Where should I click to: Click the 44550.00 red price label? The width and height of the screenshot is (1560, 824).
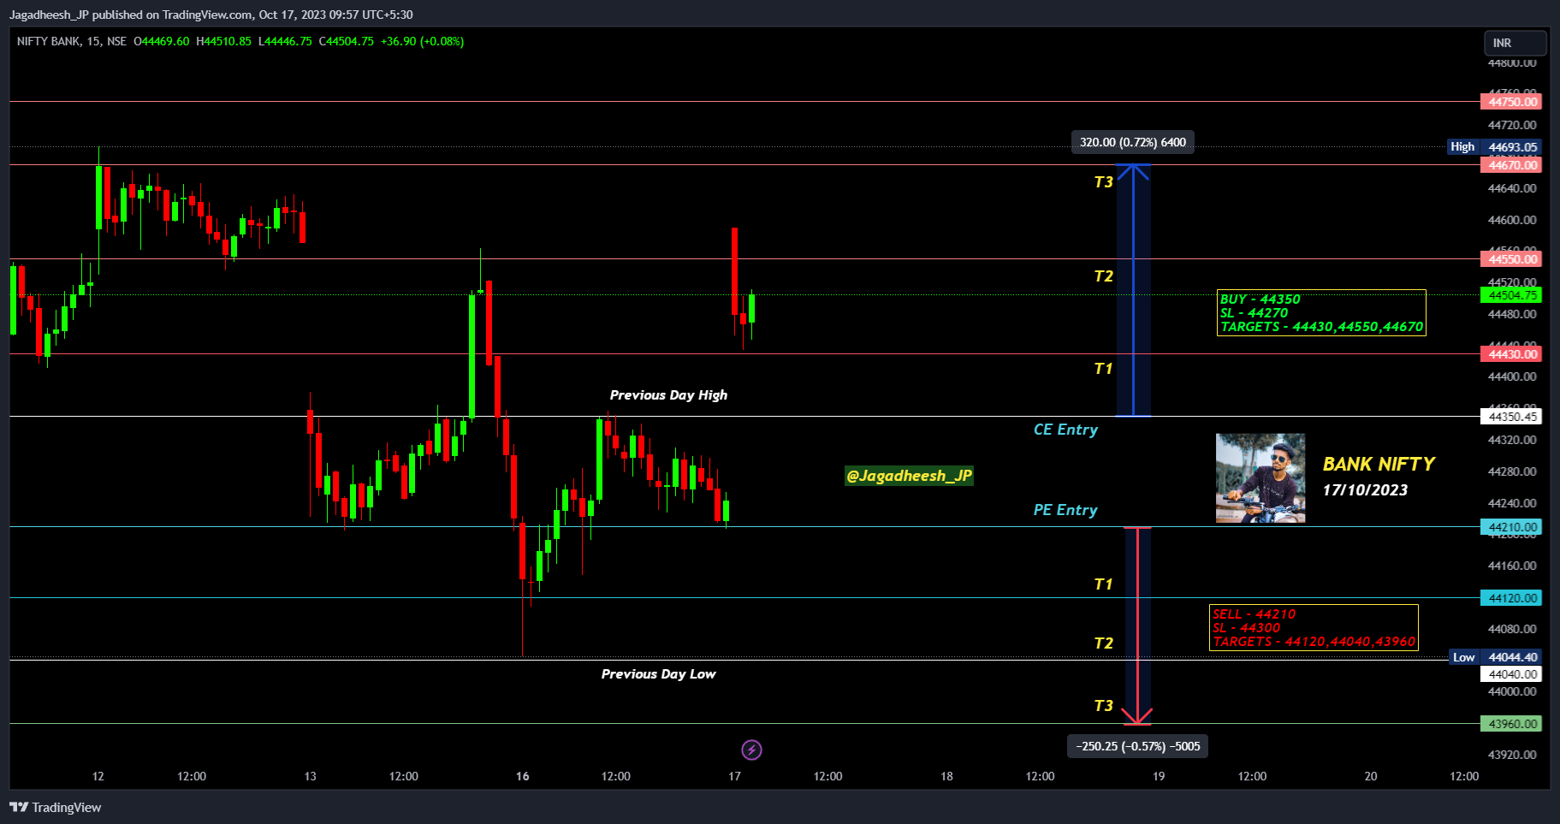pyautogui.click(x=1511, y=259)
